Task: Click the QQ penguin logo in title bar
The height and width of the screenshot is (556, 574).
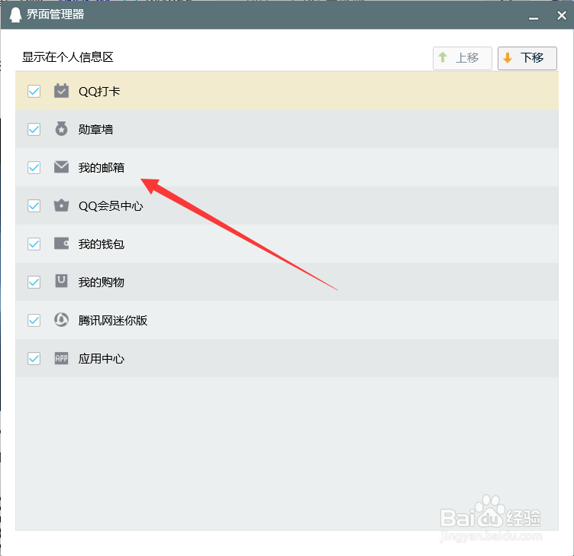Action: pyautogui.click(x=15, y=15)
